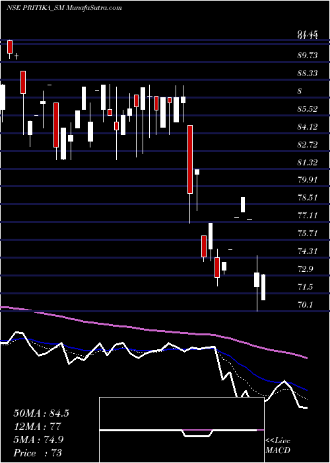Click the 72.9 price axis label

click(x=306, y=269)
